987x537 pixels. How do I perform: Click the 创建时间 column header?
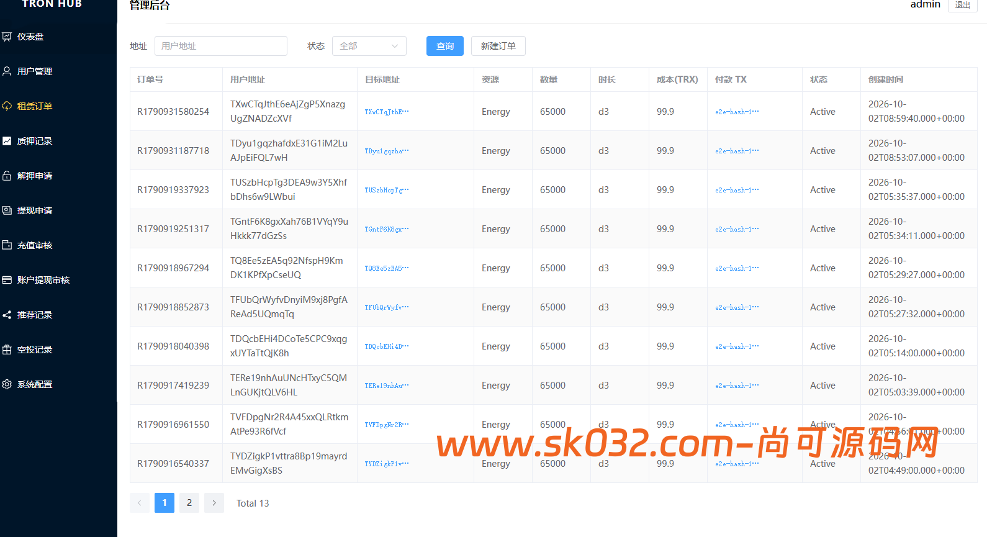(886, 79)
